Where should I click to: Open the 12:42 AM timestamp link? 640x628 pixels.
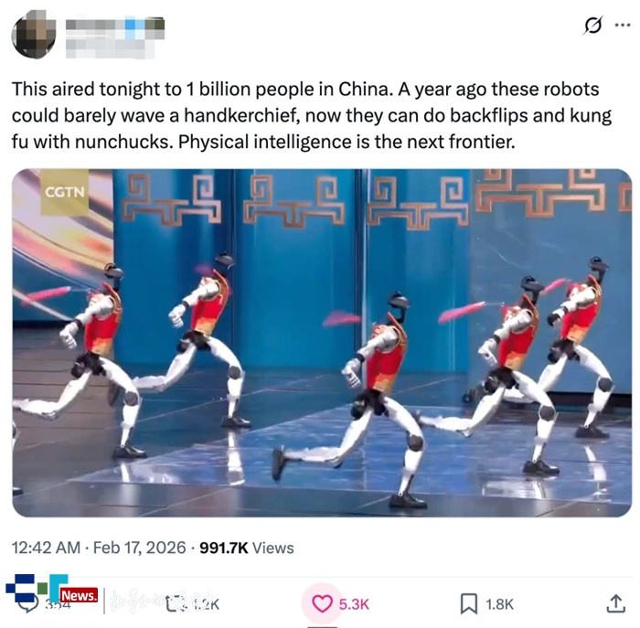pyautogui.click(x=46, y=548)
